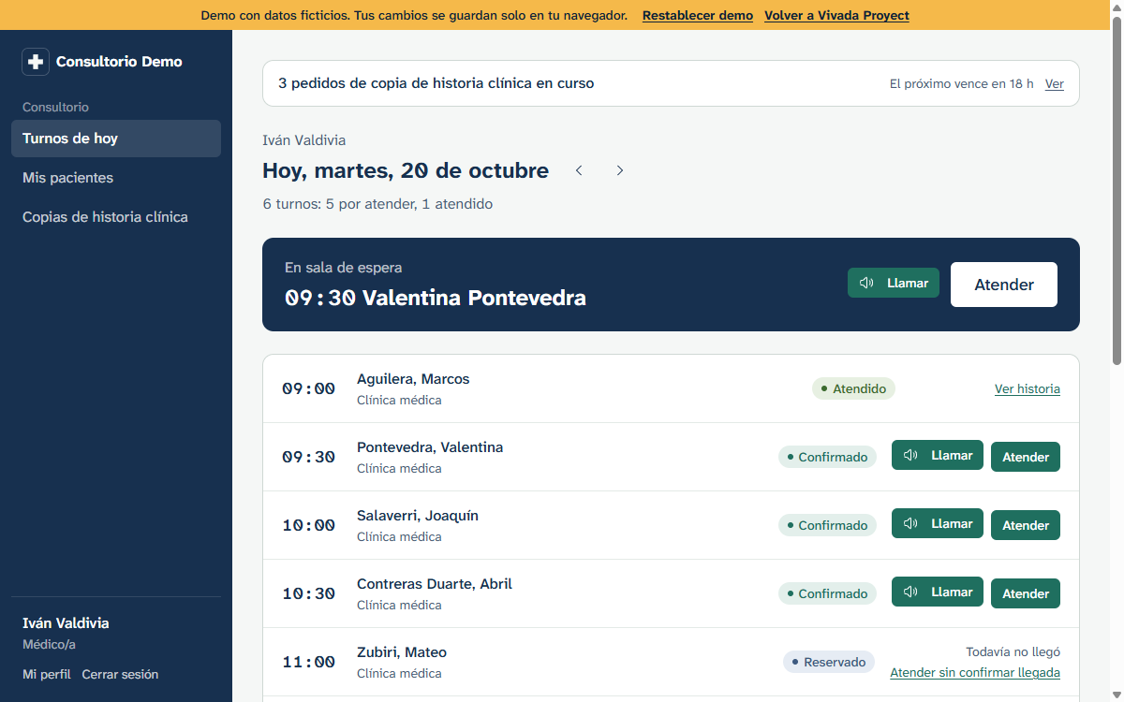The image size is (1124, 702).
Task: Click Llamar for Contreras Duarte, Abril
Action: click(938, 592)
